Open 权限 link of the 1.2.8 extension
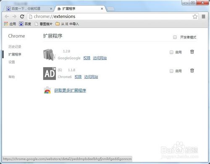The height and width of the screenshot is (164, 210). click(87, 58)
